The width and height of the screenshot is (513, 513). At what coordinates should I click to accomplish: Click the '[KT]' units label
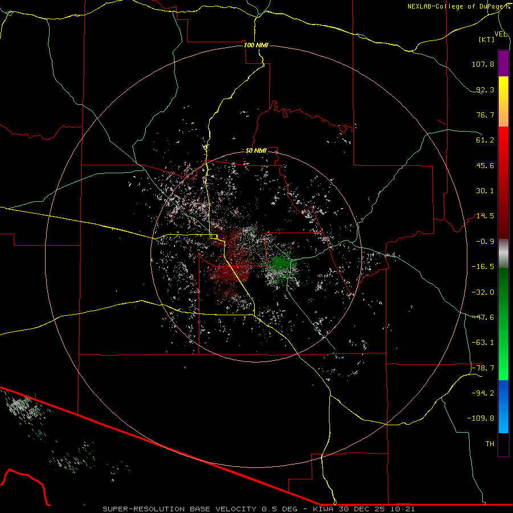click(x=487, y=39)
